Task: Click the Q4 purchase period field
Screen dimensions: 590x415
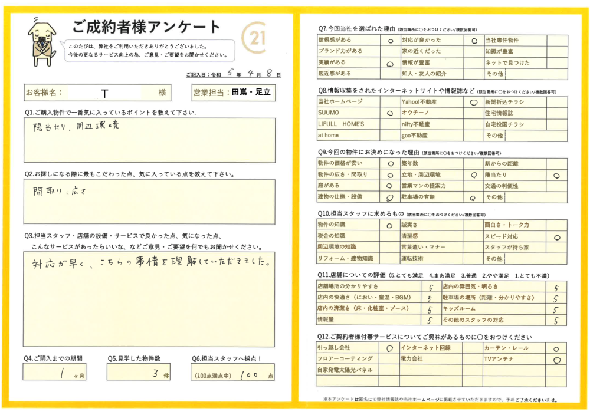Action: [57, 372]
